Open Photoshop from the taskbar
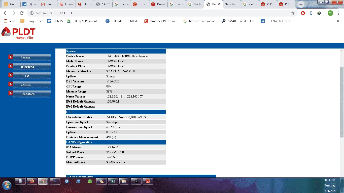Screen dimensions: 344x193 pyautogui.click(x=55, y=181)
